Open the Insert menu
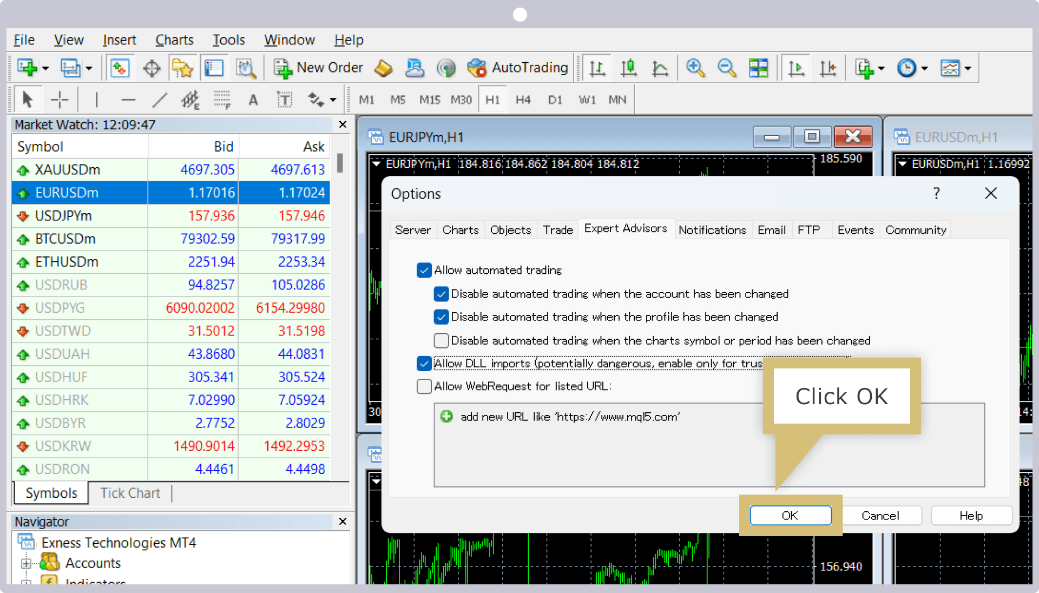This screenshot has width=1039, height=593. (120, 40)
